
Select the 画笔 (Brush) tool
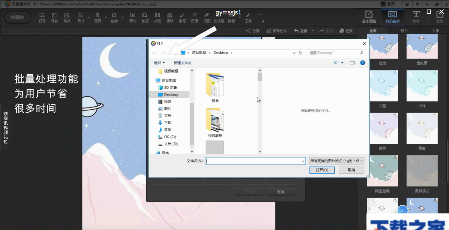click(182, 18)
